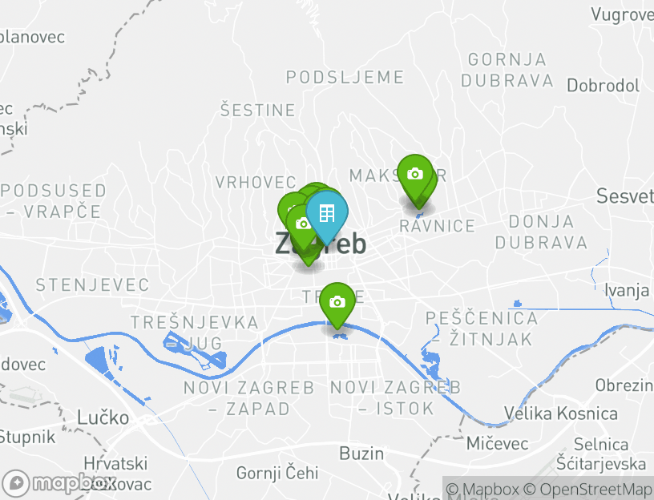Screen dimensions: 654x500
Task: Select the DONJA DUBRAVA district label
Action: click(541, 232)
